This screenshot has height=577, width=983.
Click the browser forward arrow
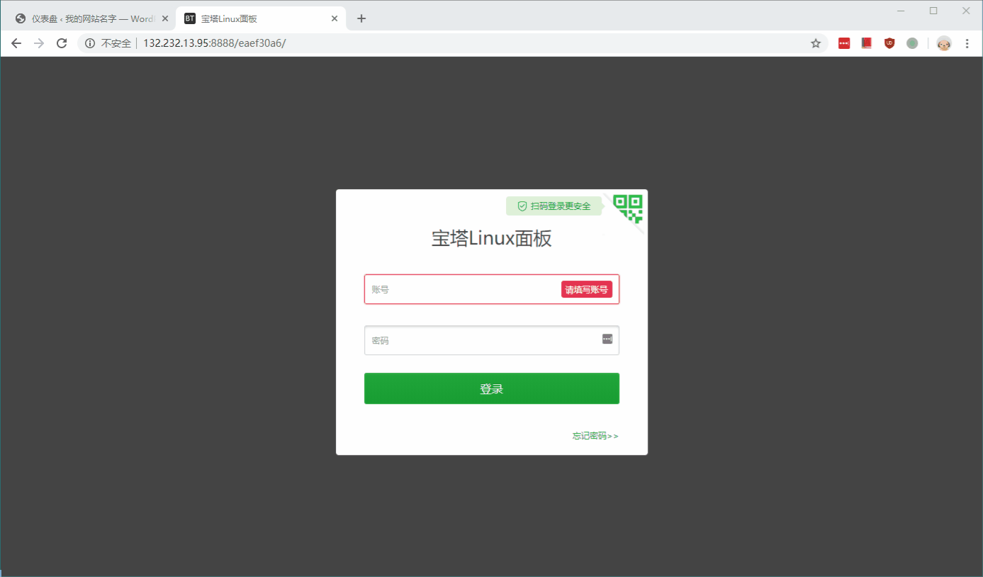(x=39, y=43)
